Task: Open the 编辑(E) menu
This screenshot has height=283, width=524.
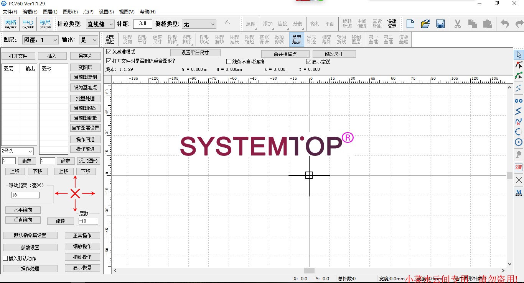Action: 30,11
